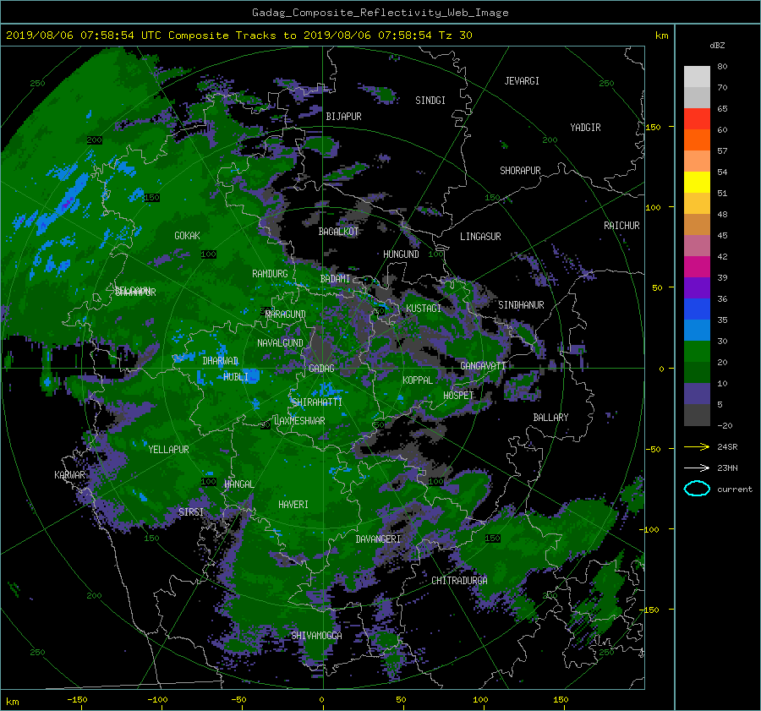Click the HOSPET city label
This screenshot has width=761, height=711.
coord(458,396)
